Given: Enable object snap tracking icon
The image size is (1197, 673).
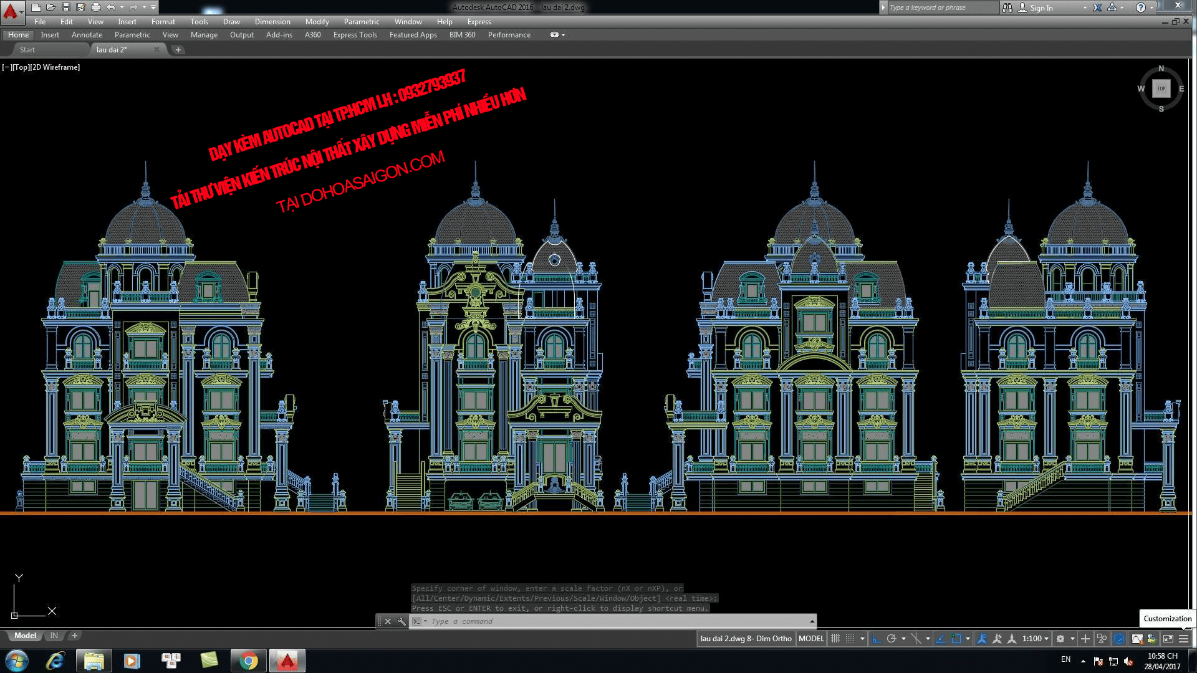Looking at the screenshot, I should (940, 638).
